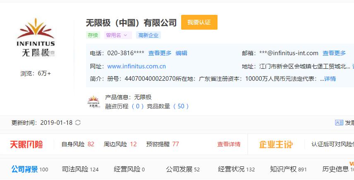This screenshot has height=180, width=354.
Task: Open www.infinitus.com.cn website link
Action: point(136,66)
